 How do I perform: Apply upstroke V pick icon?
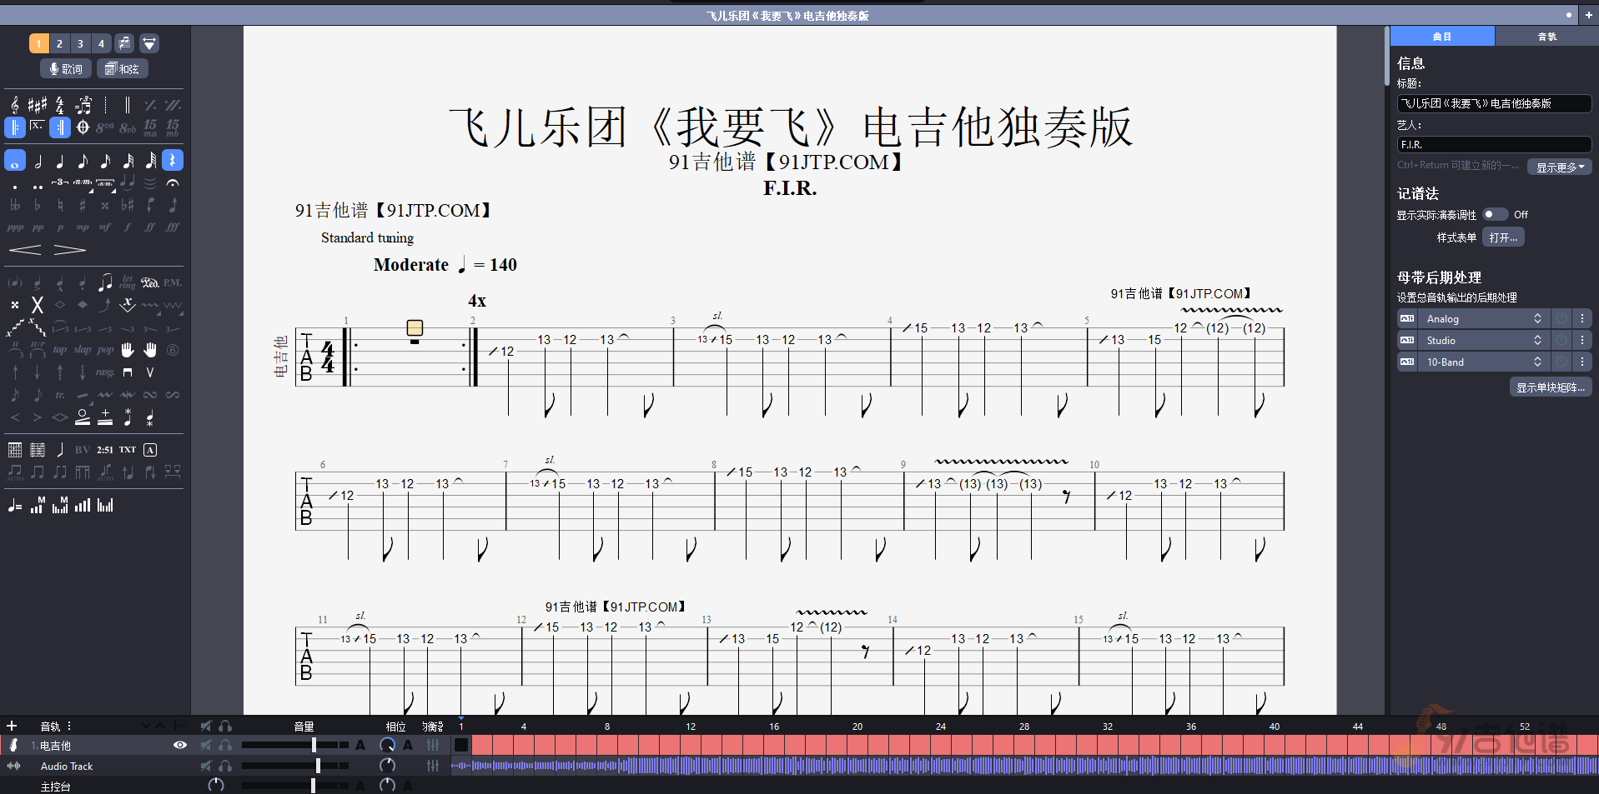[x=150, y=372]
